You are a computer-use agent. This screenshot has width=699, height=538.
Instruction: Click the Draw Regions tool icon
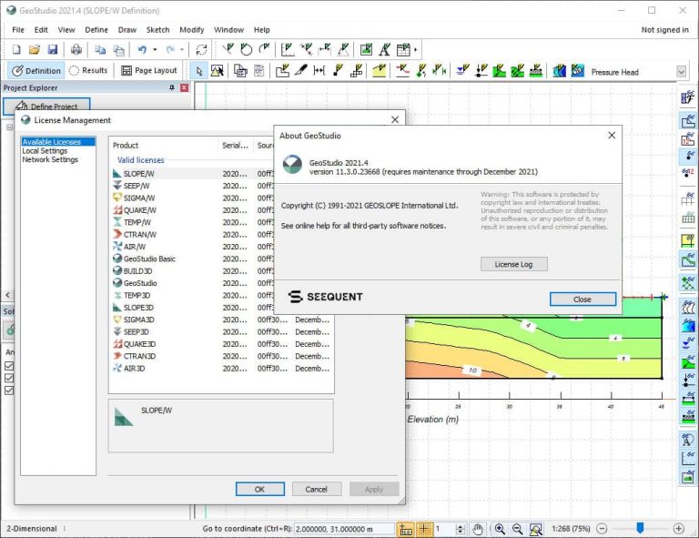(283, 71)
